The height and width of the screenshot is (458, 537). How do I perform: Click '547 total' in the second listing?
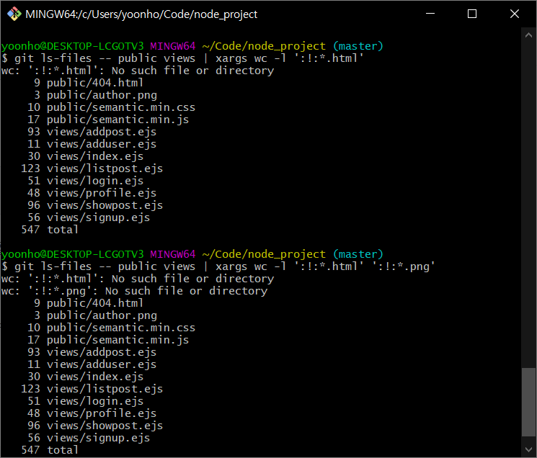click(x=50, y=450)
